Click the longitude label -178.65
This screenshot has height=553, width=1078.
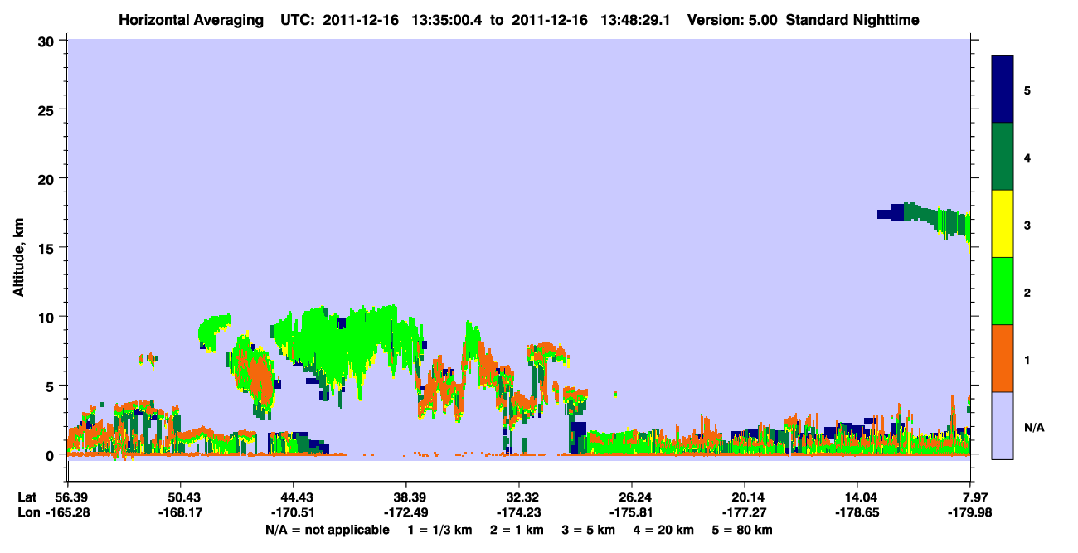[857, 513]
